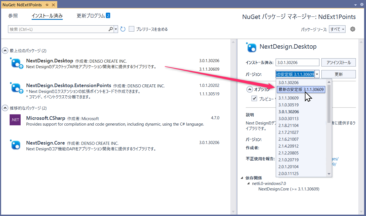
Task: Collapse the net6.0-windows7.0 node
Action: tap(249, 183)
